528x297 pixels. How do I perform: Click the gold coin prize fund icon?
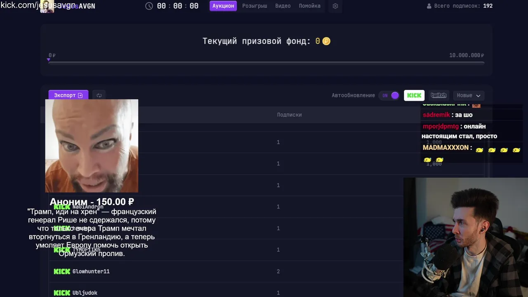(326, 41)
